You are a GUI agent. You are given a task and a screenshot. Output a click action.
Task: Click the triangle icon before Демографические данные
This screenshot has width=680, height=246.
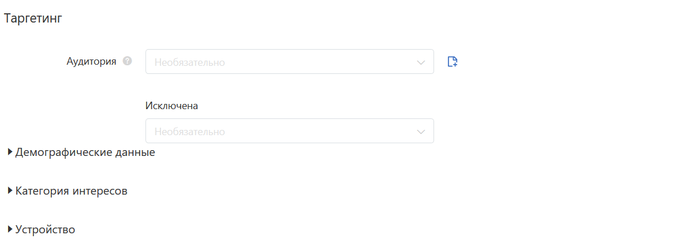(x=10, y=152)
